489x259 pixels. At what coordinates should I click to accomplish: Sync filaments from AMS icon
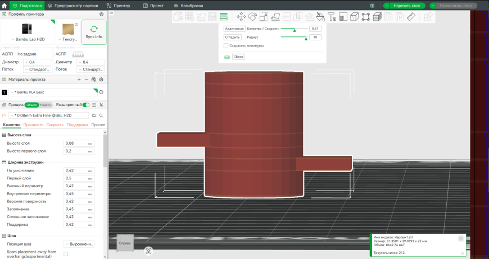(93, 80)
